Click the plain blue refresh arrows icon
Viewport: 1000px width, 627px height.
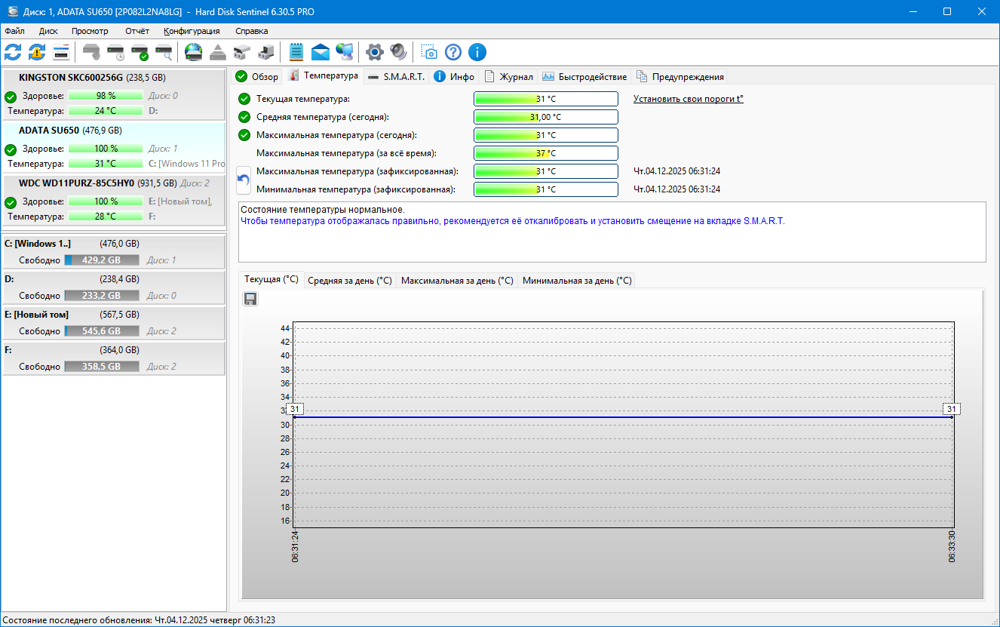(x=13, y=52)
